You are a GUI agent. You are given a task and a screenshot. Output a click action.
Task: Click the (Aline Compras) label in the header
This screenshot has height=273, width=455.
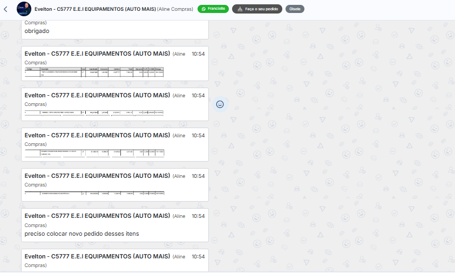[x=175, y=9]
